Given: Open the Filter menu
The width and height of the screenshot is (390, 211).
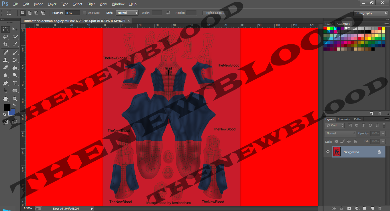Looking at the screenshot, I should tap(91, 4).
